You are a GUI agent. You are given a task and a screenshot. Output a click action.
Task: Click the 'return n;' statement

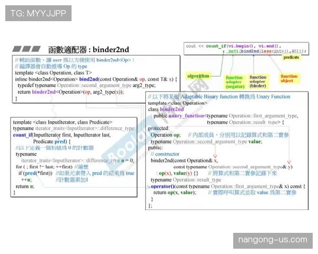point(25,186)
